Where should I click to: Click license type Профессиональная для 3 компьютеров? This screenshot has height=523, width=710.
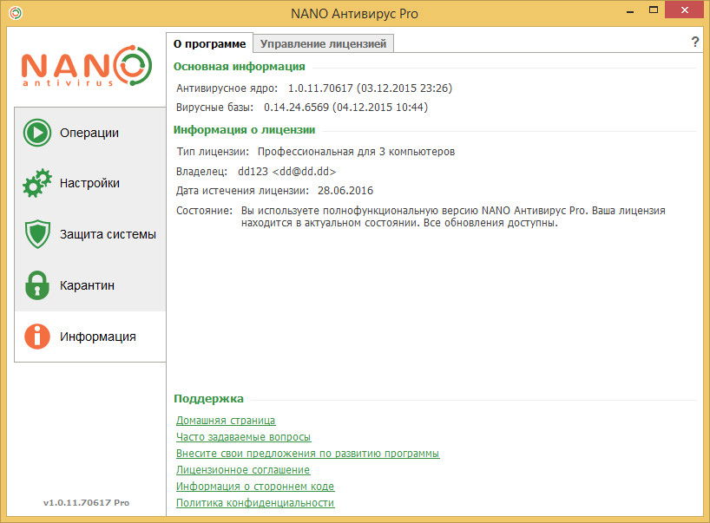point(356,152)
